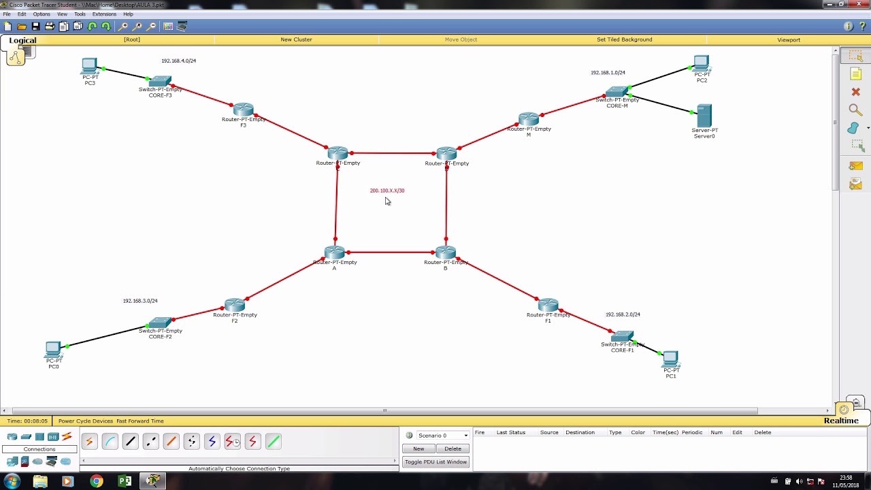This screenshot has height=490, width=871.
Task: Open the Scenario 0 dropdown
Action: [x=443, y=436]
